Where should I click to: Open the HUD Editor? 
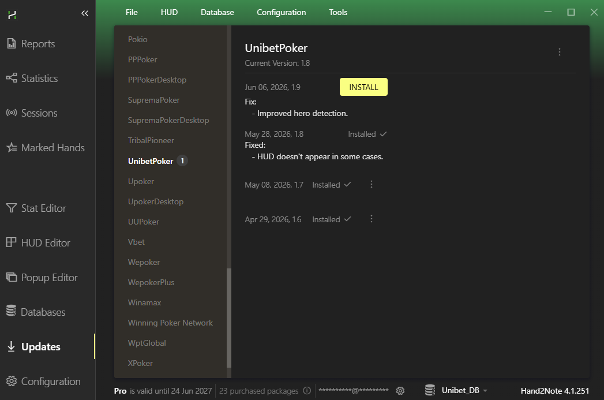38,243
